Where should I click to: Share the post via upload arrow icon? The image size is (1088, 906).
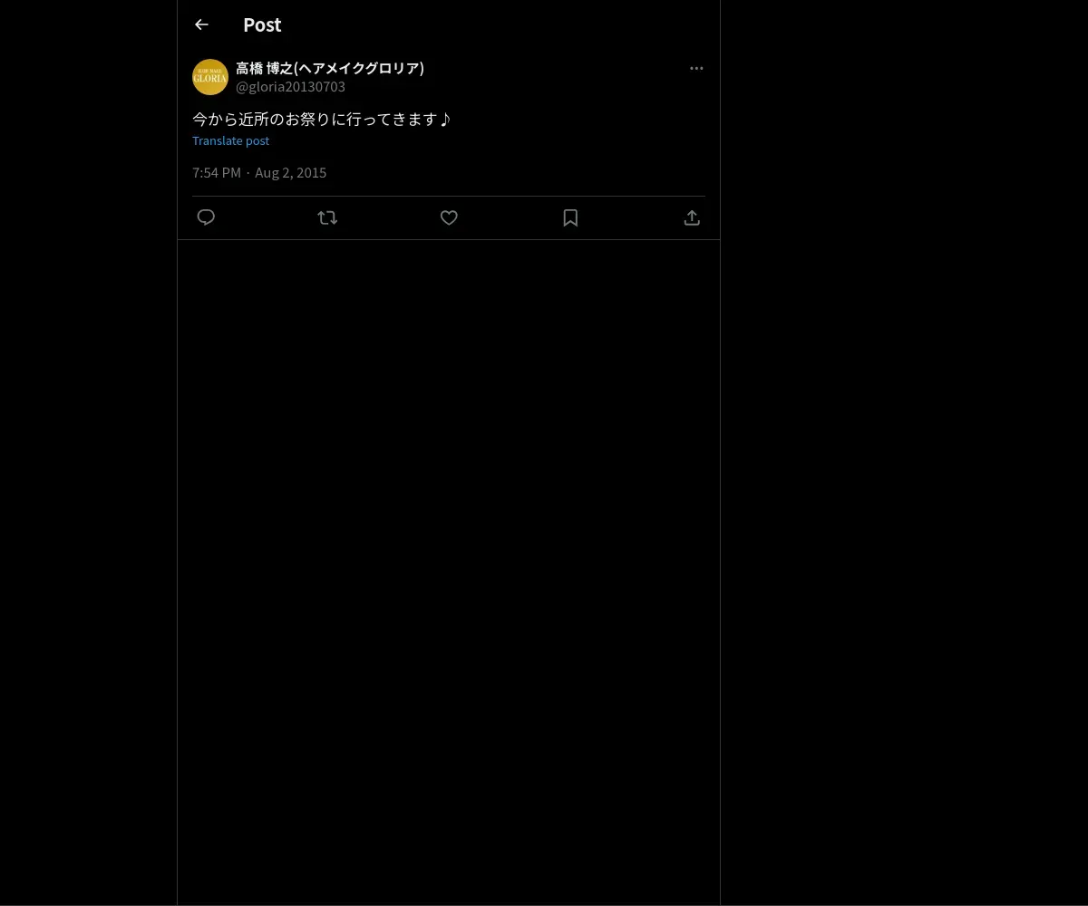692,217
